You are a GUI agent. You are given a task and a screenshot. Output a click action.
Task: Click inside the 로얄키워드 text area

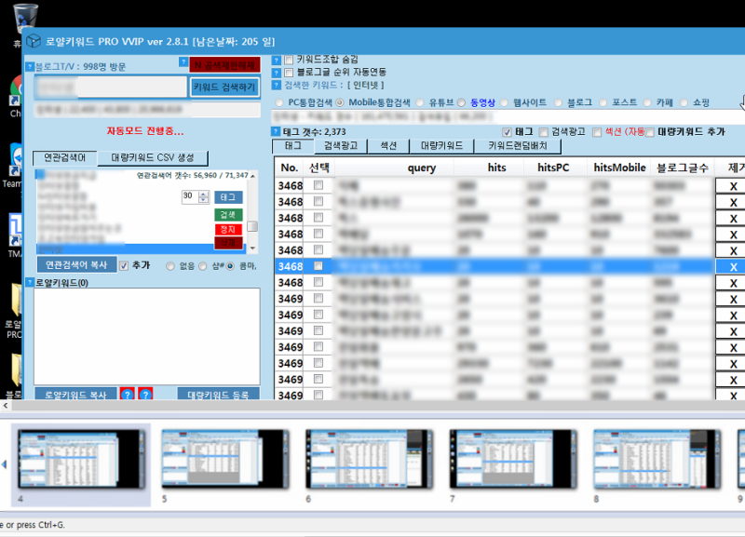pos(147,336)
